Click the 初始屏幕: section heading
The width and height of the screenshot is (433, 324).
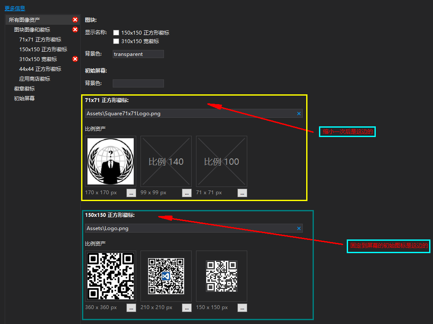pyautogui.click(x=96, y=71)
